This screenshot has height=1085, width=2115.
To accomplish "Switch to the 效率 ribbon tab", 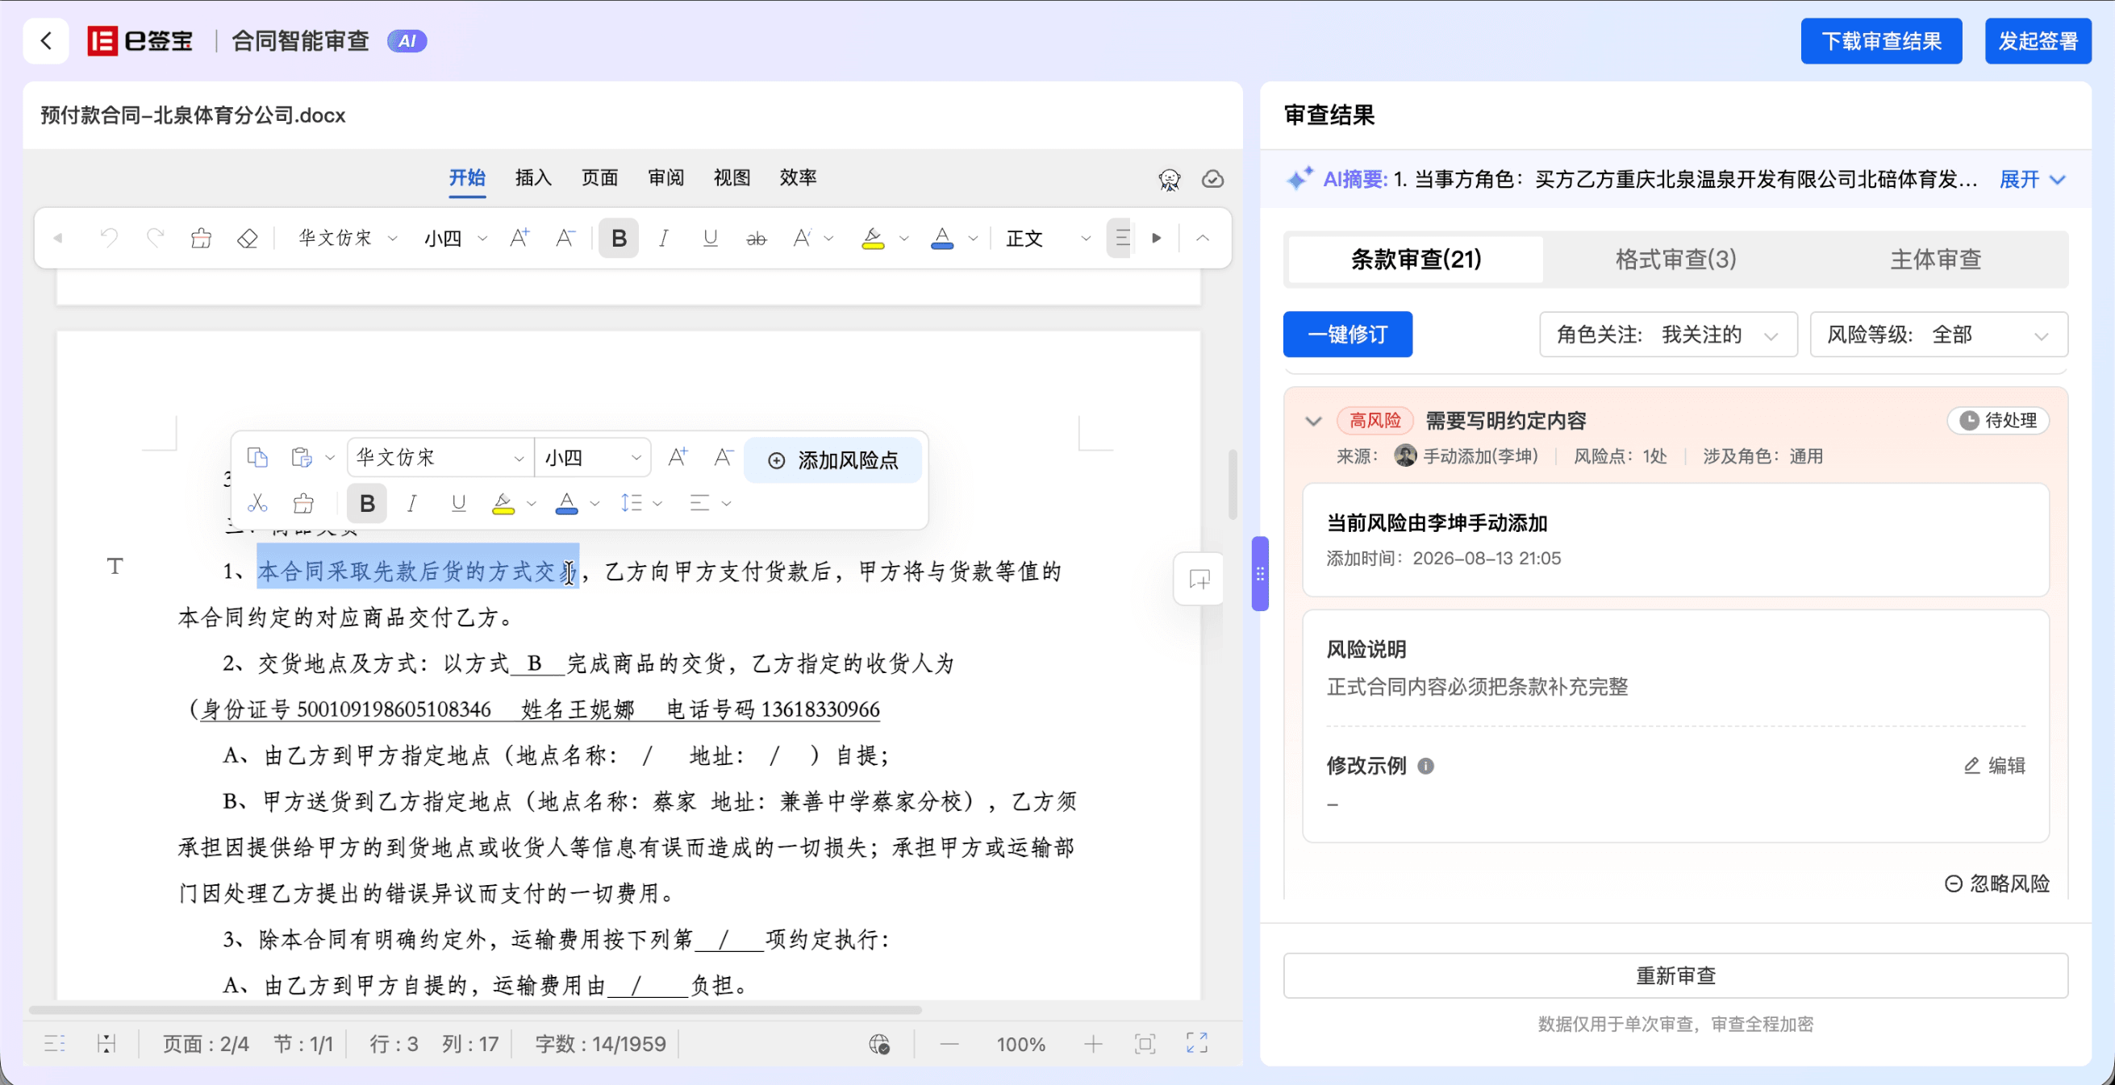I will (x=798, y=177).
